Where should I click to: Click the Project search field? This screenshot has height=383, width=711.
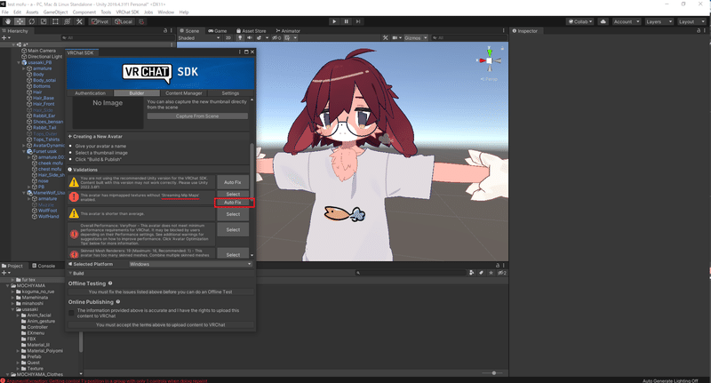tap(411, 273)
